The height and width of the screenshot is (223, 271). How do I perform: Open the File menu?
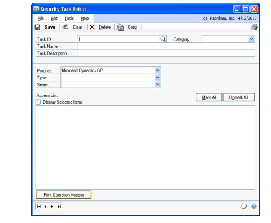click(41, 19)
